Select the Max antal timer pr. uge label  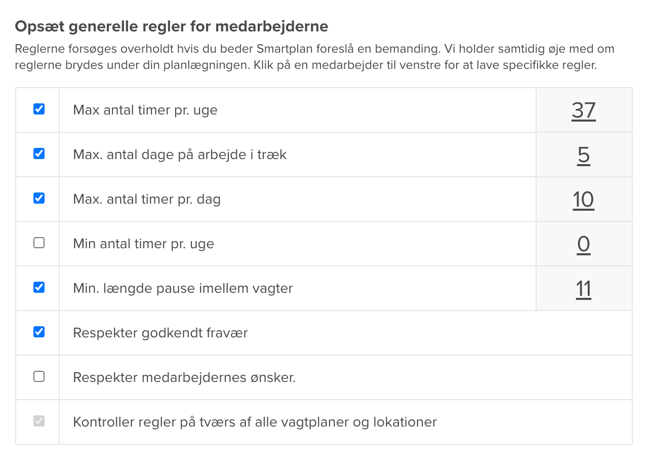click(x=145, y=110)
